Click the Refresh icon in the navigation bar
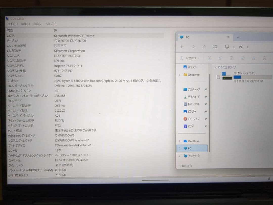The width and height of the screenshot is (273, 205). click(215, 47)
